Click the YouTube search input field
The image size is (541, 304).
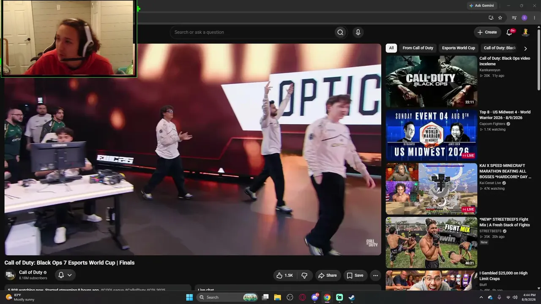tap(252, 32)
